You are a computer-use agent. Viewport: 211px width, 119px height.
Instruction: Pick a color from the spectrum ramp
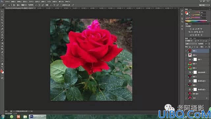[x=196, y=21]
